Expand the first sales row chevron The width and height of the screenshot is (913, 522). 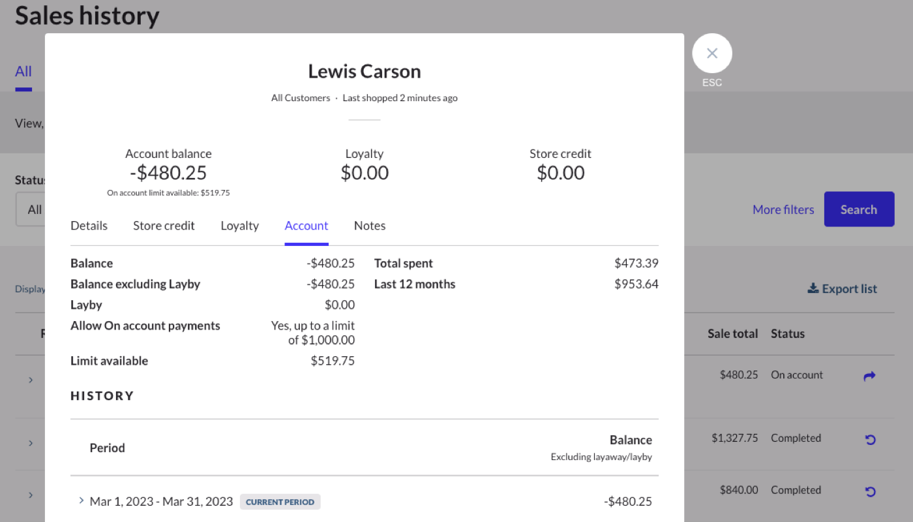pyautogui.click(x=31, y=379)
